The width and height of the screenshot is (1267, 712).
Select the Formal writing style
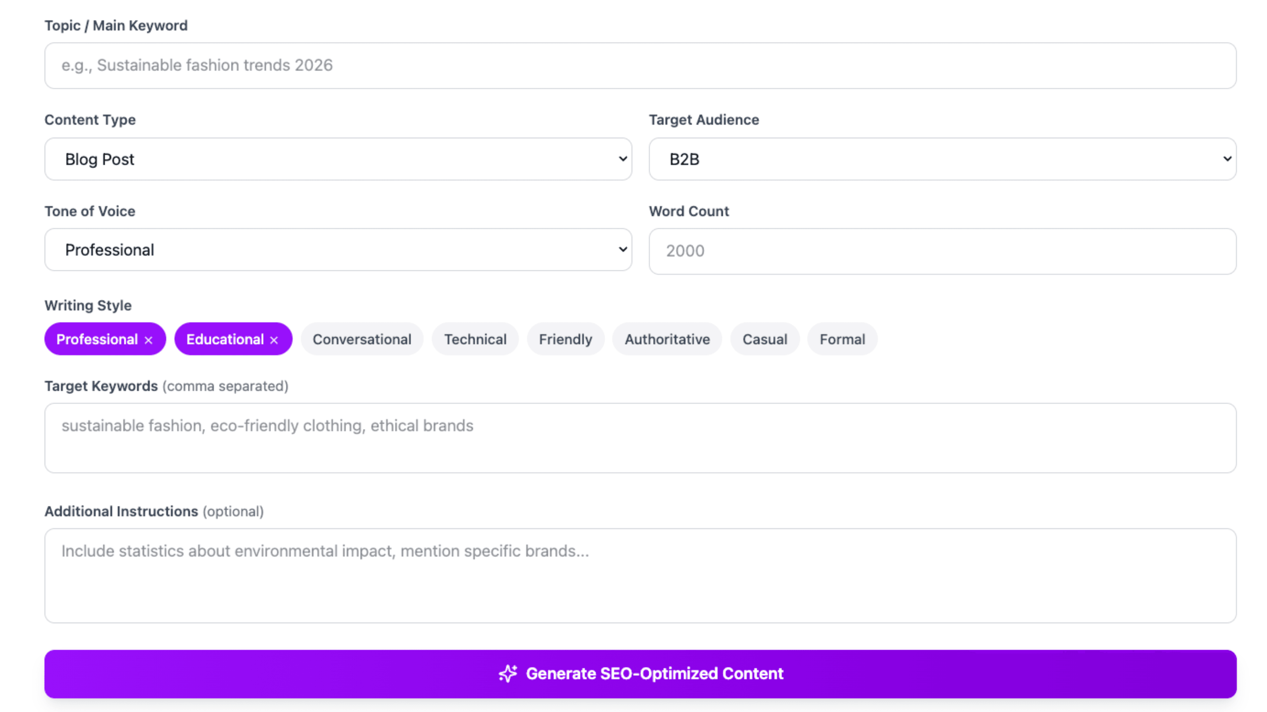[841, 339]
